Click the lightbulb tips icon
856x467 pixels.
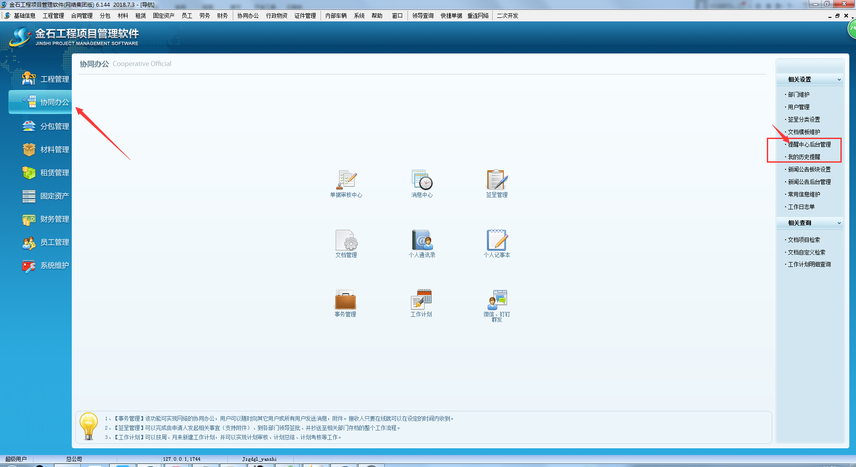(88, 426)
